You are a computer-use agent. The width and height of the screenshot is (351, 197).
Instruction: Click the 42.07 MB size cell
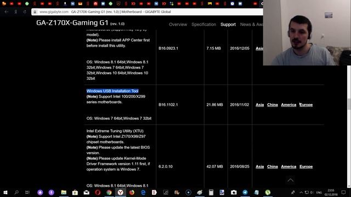click(214, 166)
